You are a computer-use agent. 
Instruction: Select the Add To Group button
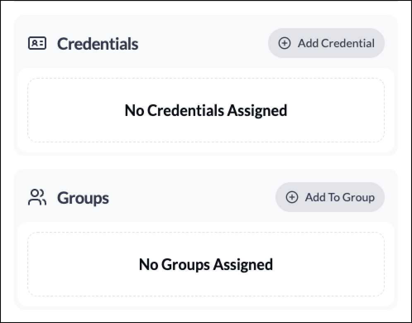[x=330, y=197]
